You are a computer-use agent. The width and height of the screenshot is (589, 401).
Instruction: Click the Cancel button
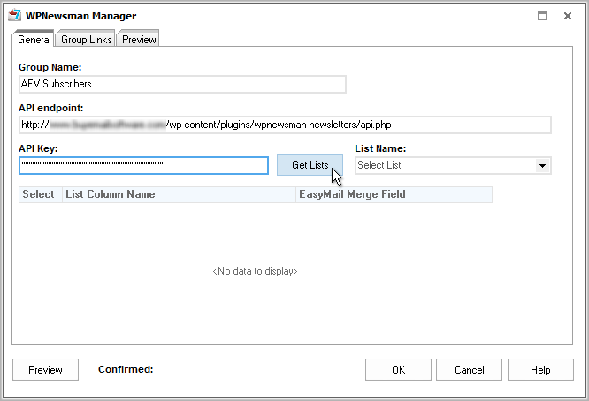coord(469,370)
